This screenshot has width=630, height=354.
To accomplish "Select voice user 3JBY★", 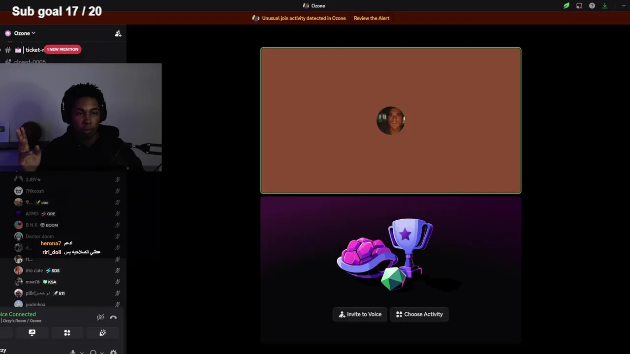I will click(x=66, y=179).
